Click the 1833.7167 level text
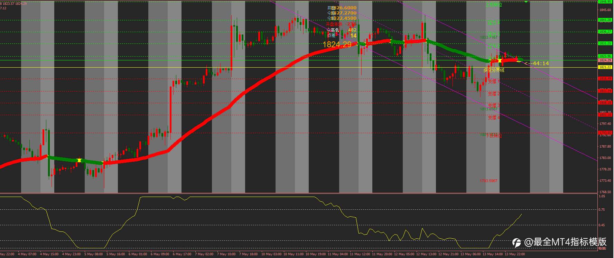614x258 pixels. click(x=489, y=37)
